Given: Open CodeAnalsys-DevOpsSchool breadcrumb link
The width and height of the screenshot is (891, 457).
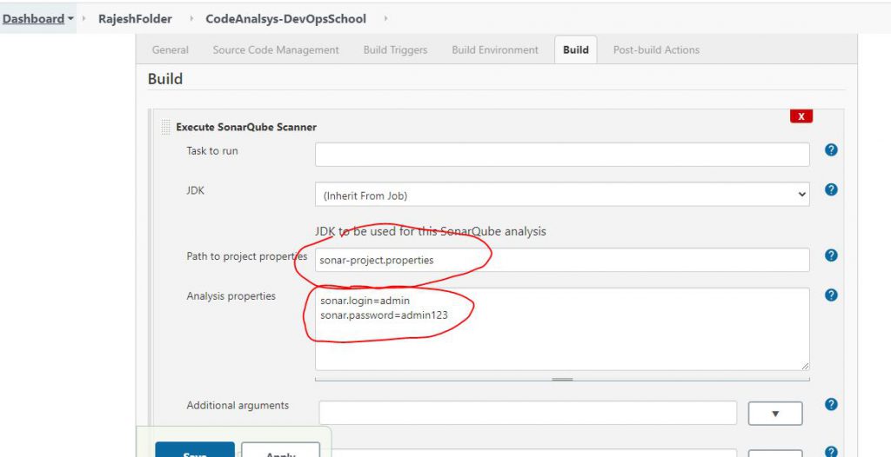Looking at the screenshot, I should 285,18.
